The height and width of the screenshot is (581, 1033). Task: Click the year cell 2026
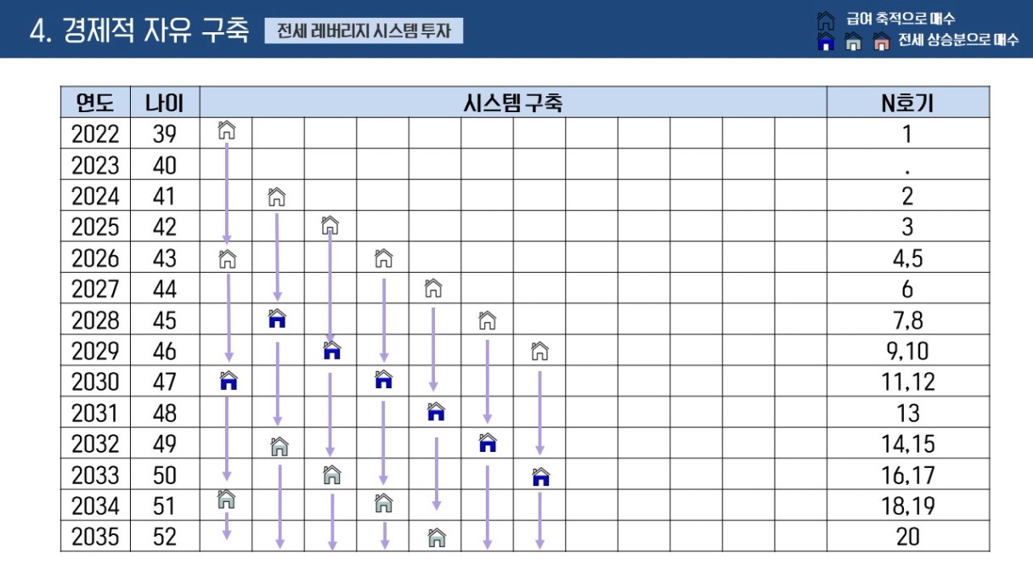pos(95,258)
